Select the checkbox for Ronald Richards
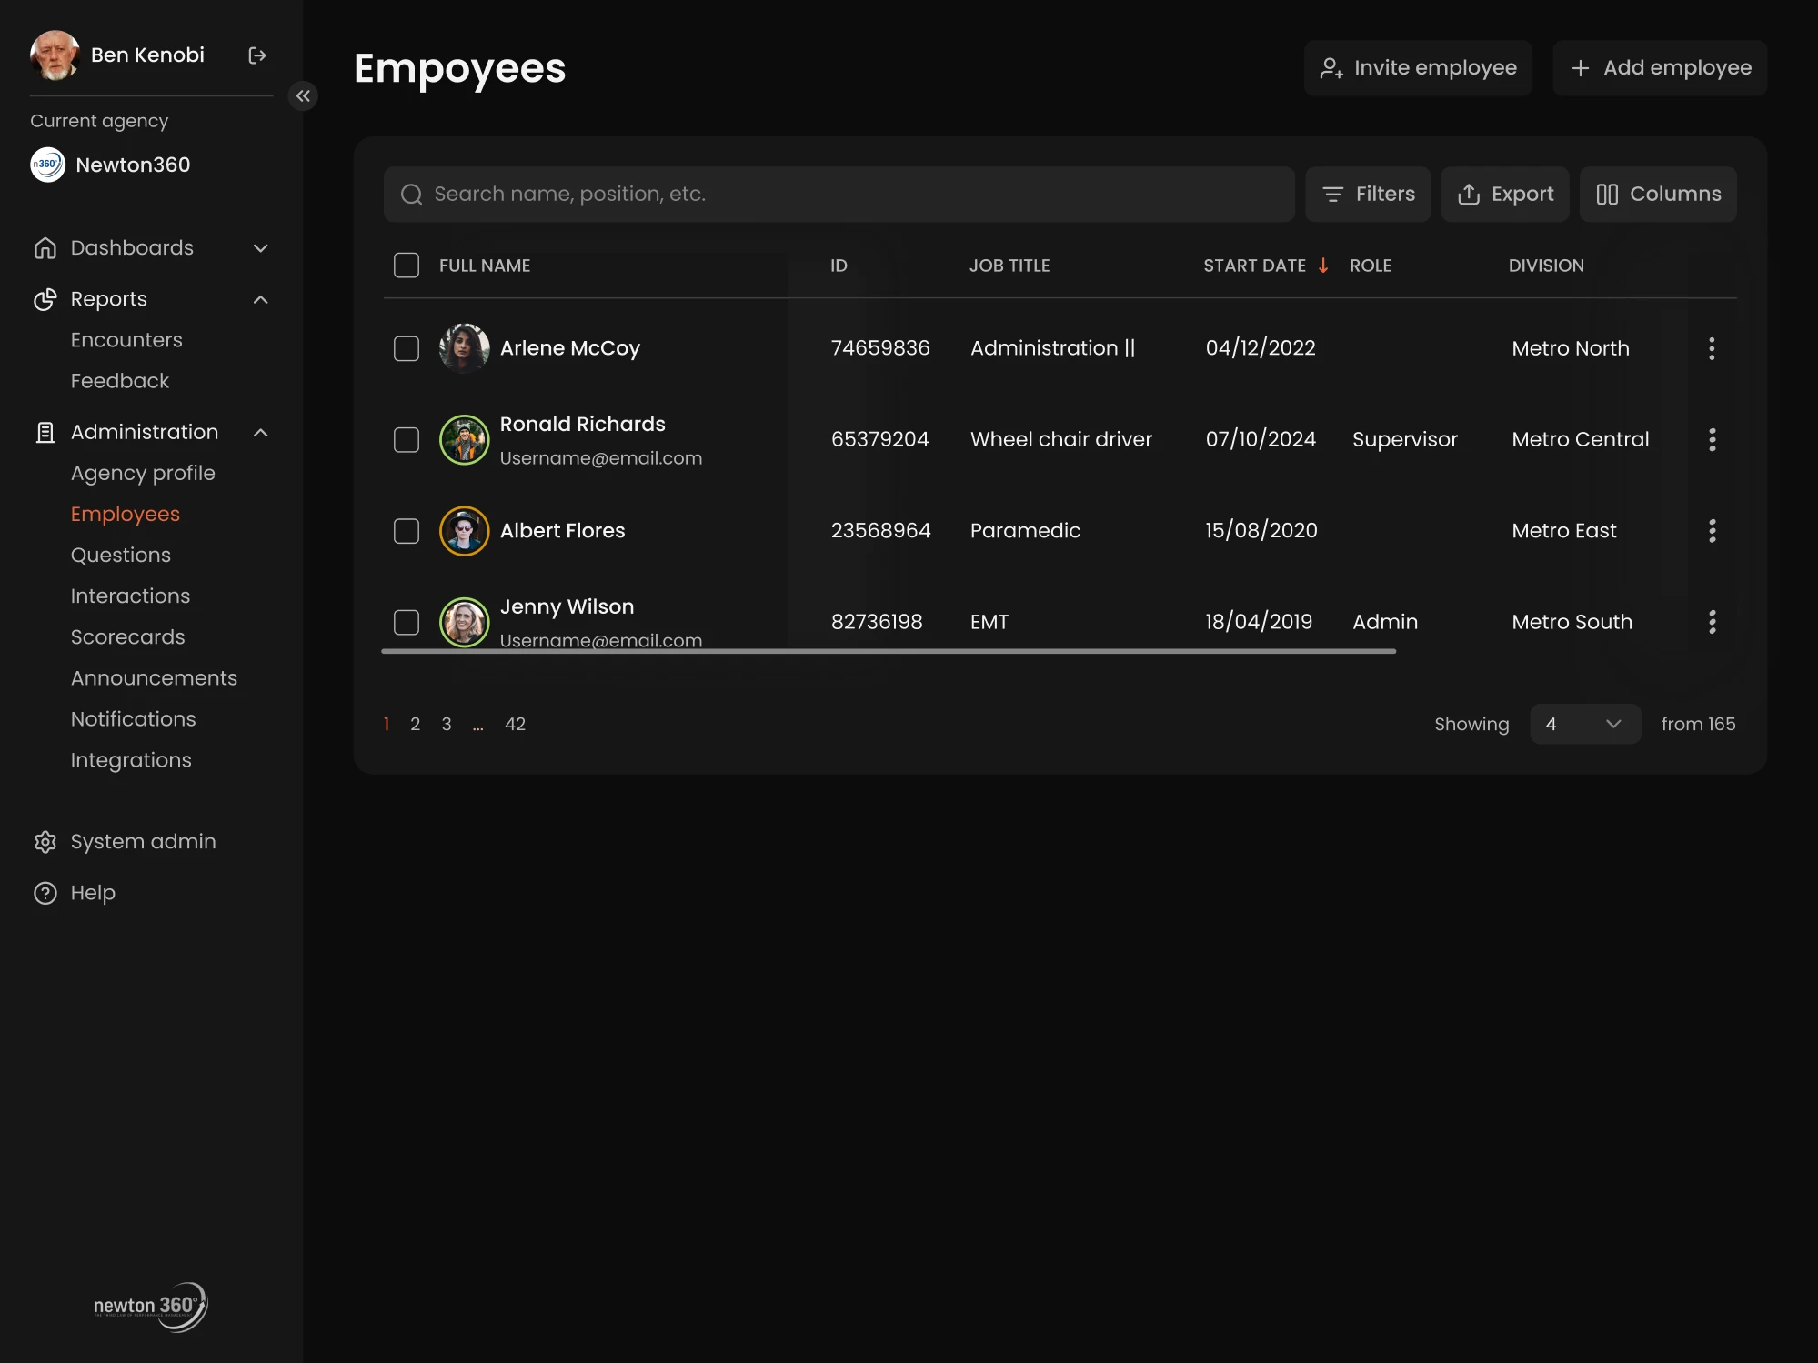The height and width of the screenshot is (1363, 1818). [407, 440]
